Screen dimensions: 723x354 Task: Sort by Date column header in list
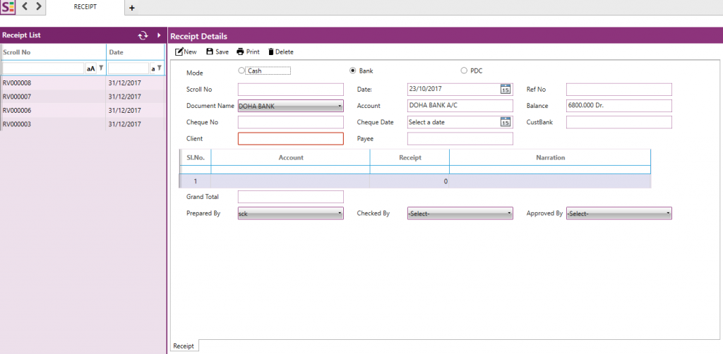136,52
